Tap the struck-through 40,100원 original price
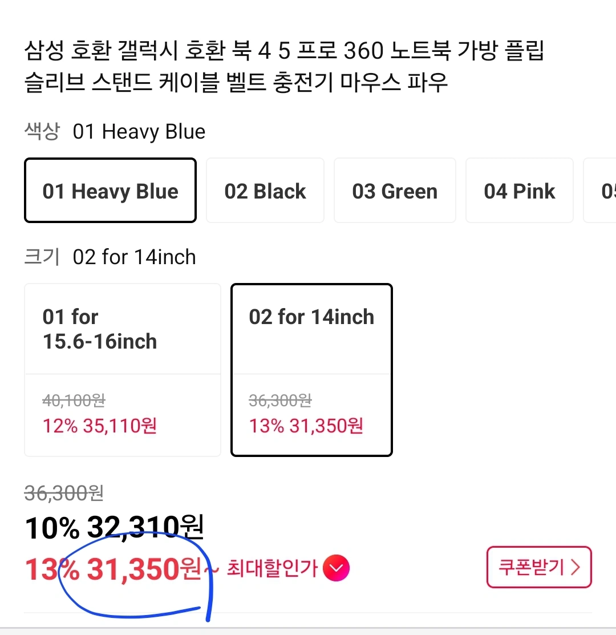The width and height of the screenshot is (616, 635). point(74,401)
